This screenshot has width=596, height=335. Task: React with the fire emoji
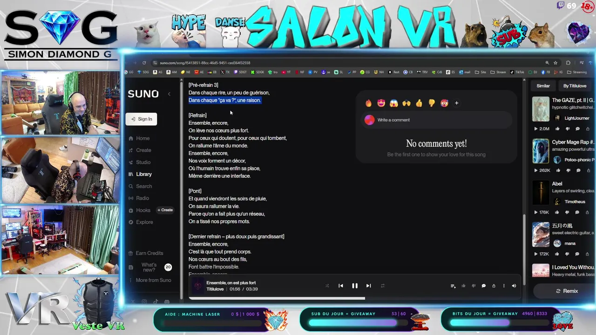click(x=368, y=103)
